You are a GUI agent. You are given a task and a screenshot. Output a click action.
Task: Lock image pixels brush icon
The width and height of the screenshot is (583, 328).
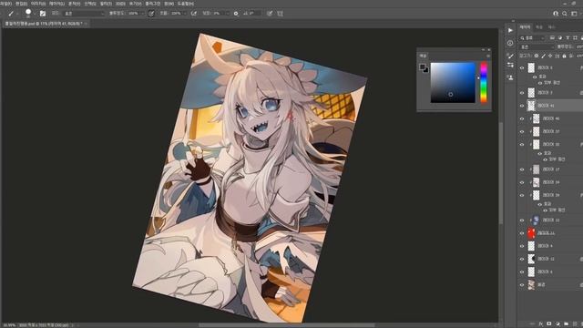543,56
